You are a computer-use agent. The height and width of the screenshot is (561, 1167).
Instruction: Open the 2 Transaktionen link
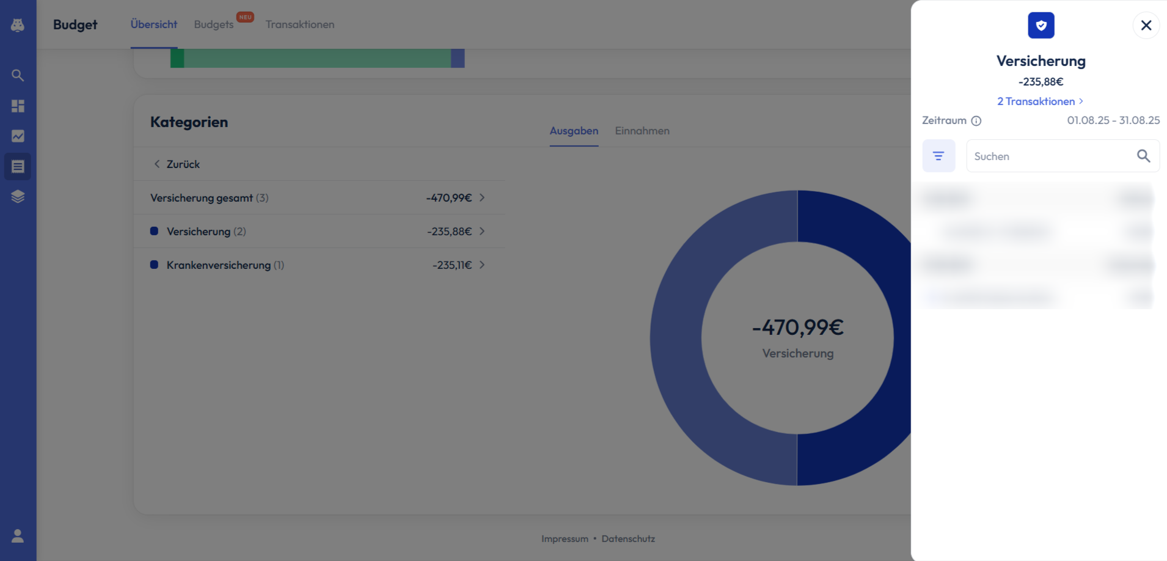[1039, 101]
